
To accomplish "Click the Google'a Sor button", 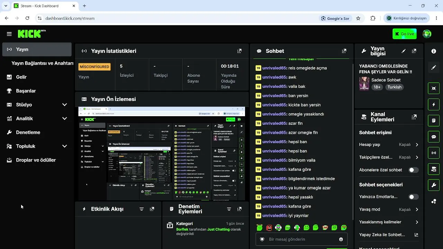I will click(335, 18).
